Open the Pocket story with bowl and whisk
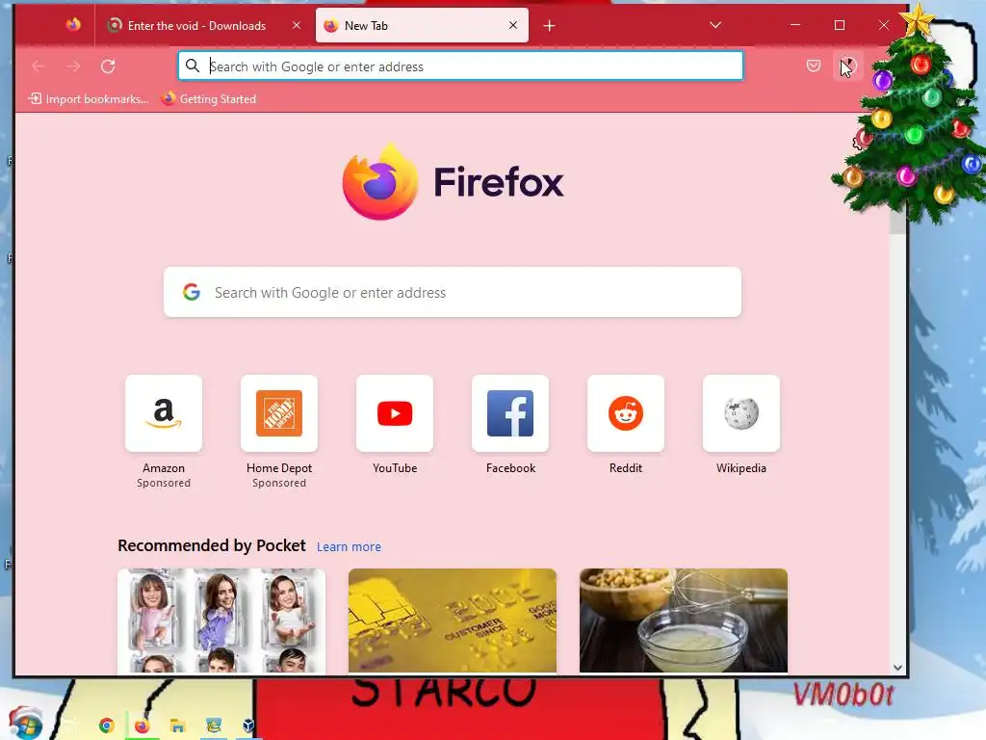Viewport: 986px width, 740px height. 684,621
